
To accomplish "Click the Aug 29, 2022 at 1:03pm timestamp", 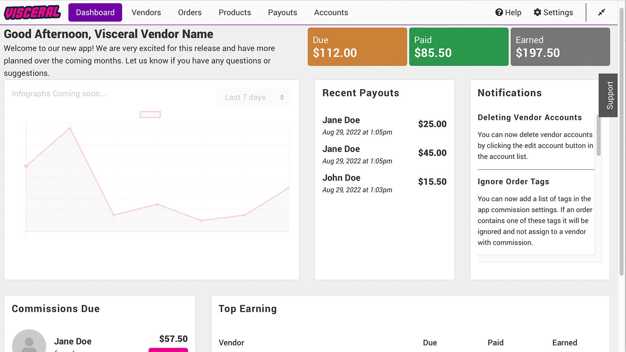I will (357, 190).
